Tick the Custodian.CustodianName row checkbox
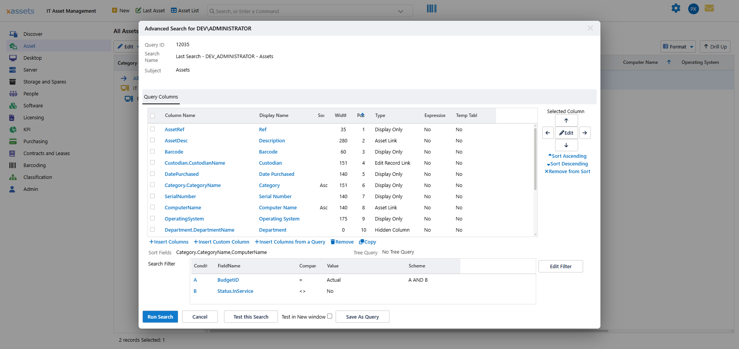739x349 pixels. point(152,162)
